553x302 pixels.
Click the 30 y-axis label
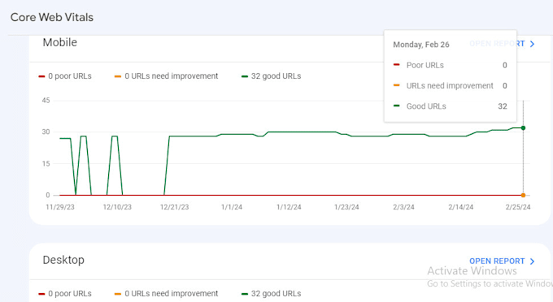click(x=46, y=132)
